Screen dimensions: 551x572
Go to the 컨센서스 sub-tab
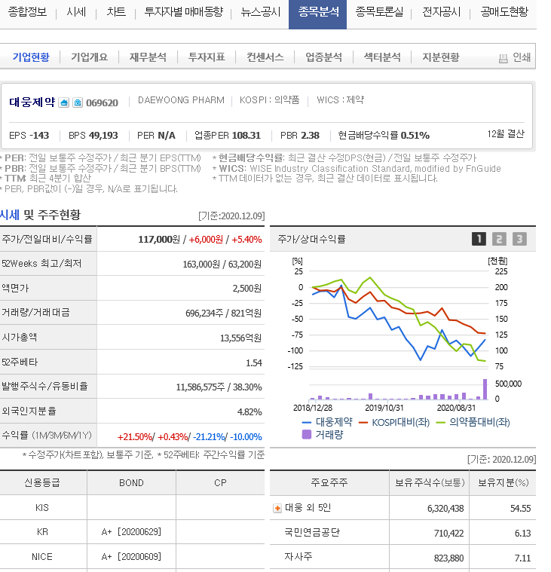click(265, 57)
